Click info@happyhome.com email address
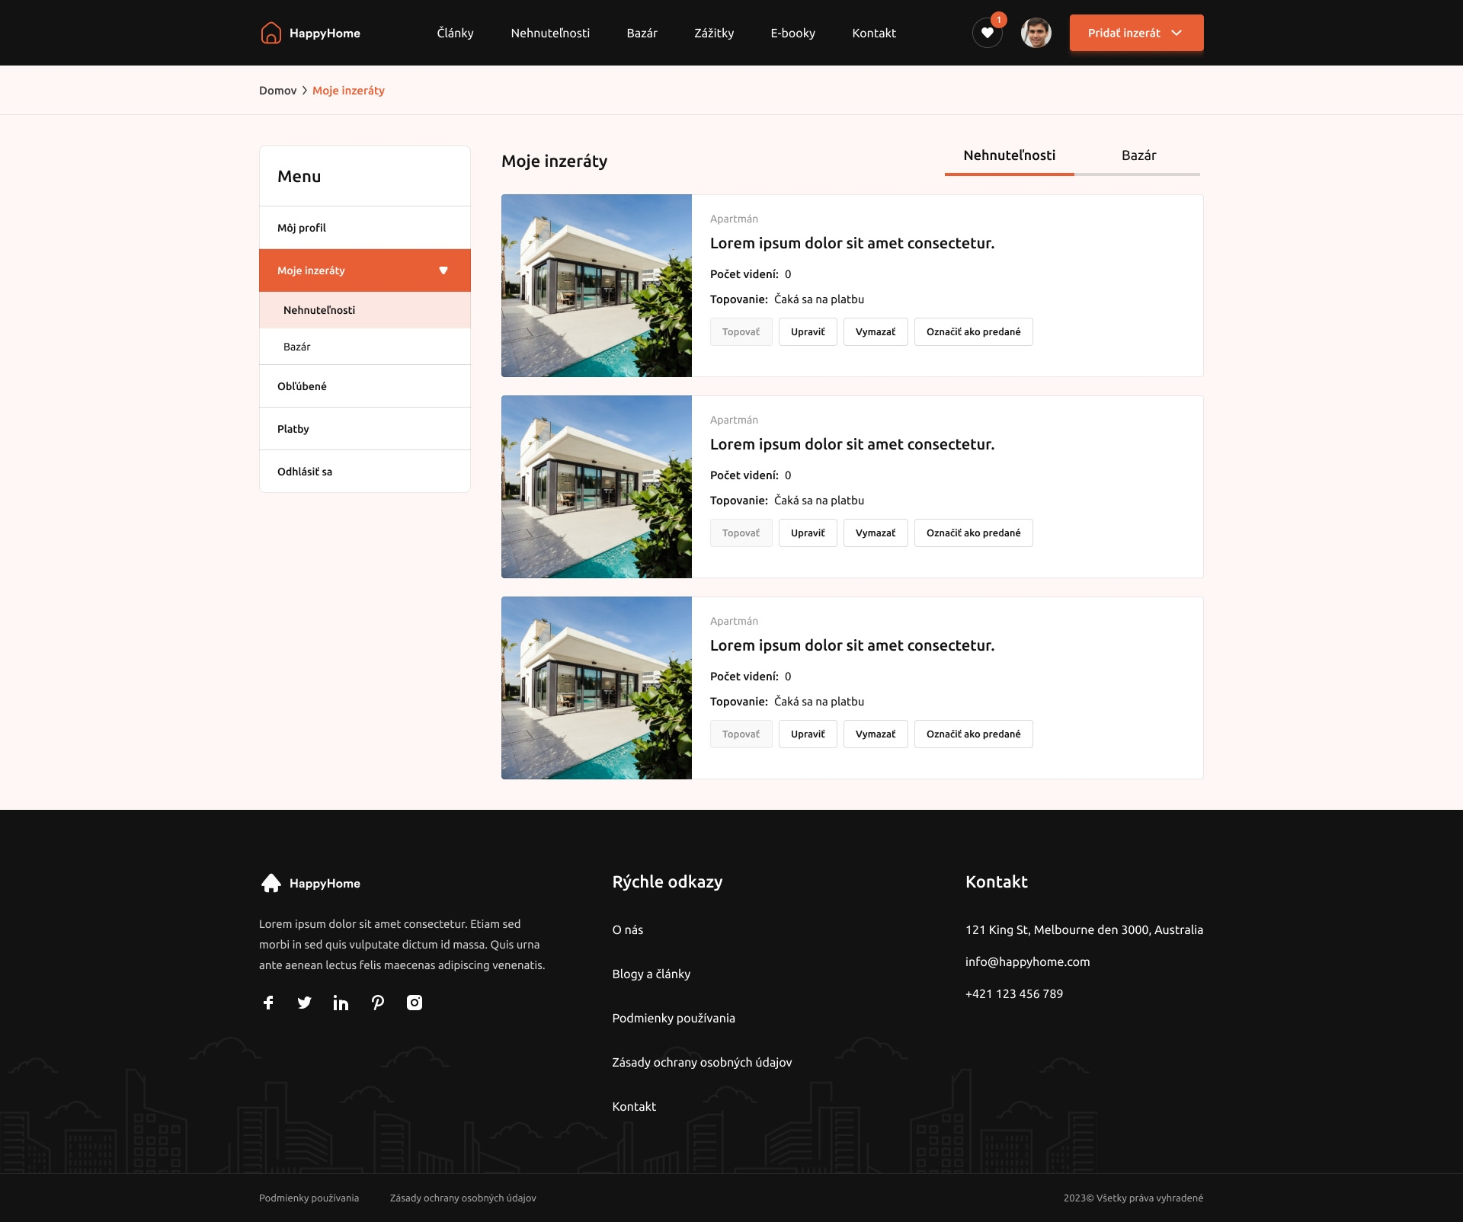The width and height of the screenshot is (1463, 1222). (1027, 962)
